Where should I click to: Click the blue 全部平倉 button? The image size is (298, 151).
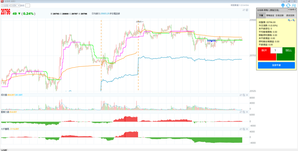click(276, 65)
